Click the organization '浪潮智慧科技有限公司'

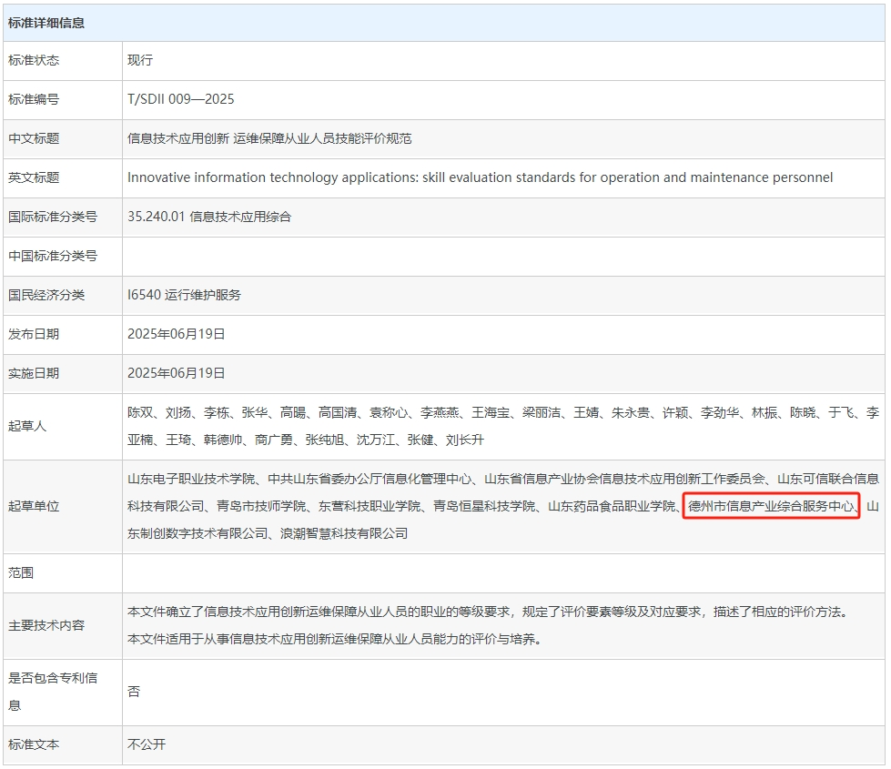tap(344, 533)
